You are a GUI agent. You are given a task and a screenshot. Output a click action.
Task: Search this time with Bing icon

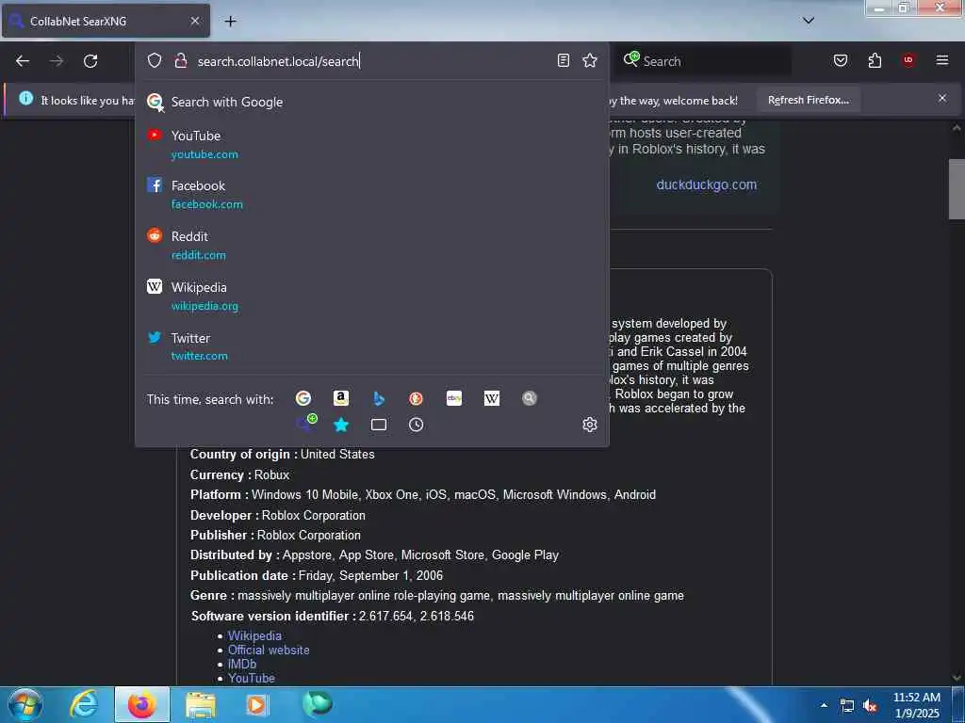pyautogui.click(x=379, y=398)
